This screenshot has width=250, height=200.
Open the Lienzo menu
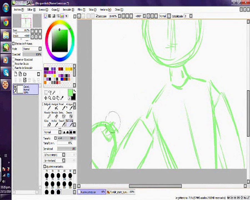pyautogui.click(x=44, y=9)
